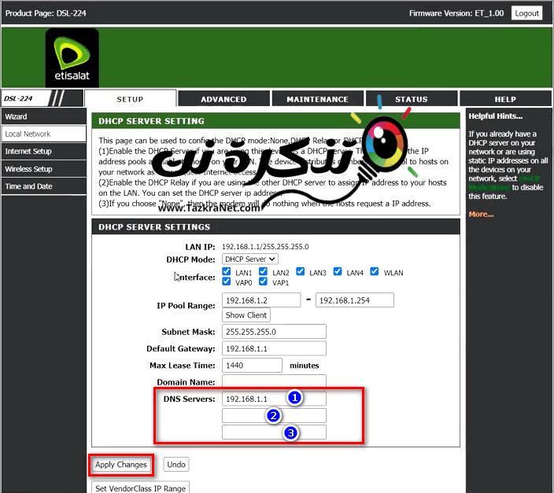Click the DSL-224 model label
Viewport: 554px width, 493px height.
tap(18, 98)
